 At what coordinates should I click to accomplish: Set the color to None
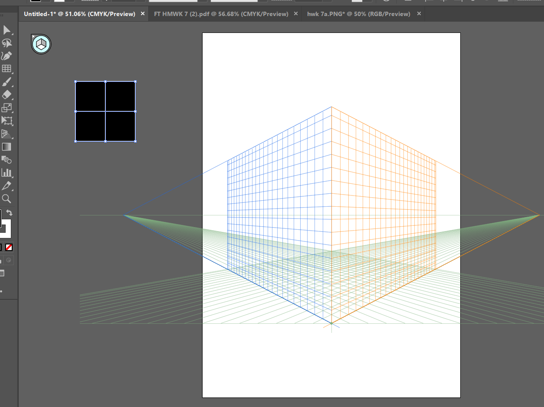click(x=10, y=247)
